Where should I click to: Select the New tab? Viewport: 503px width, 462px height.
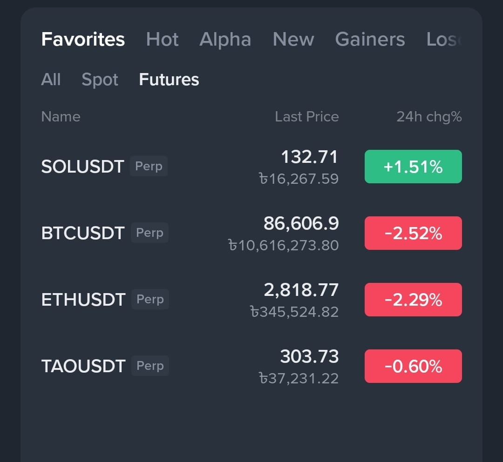click(293, 40)
